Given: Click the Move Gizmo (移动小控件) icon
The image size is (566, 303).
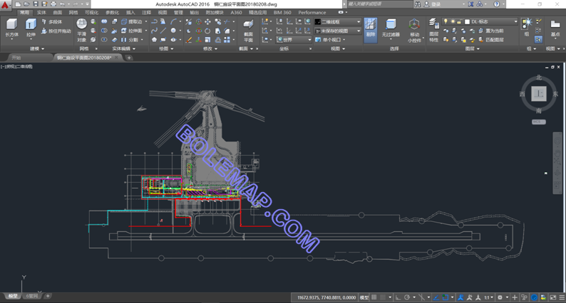Looking at the screenshot, I should click(x=414, y=31).
